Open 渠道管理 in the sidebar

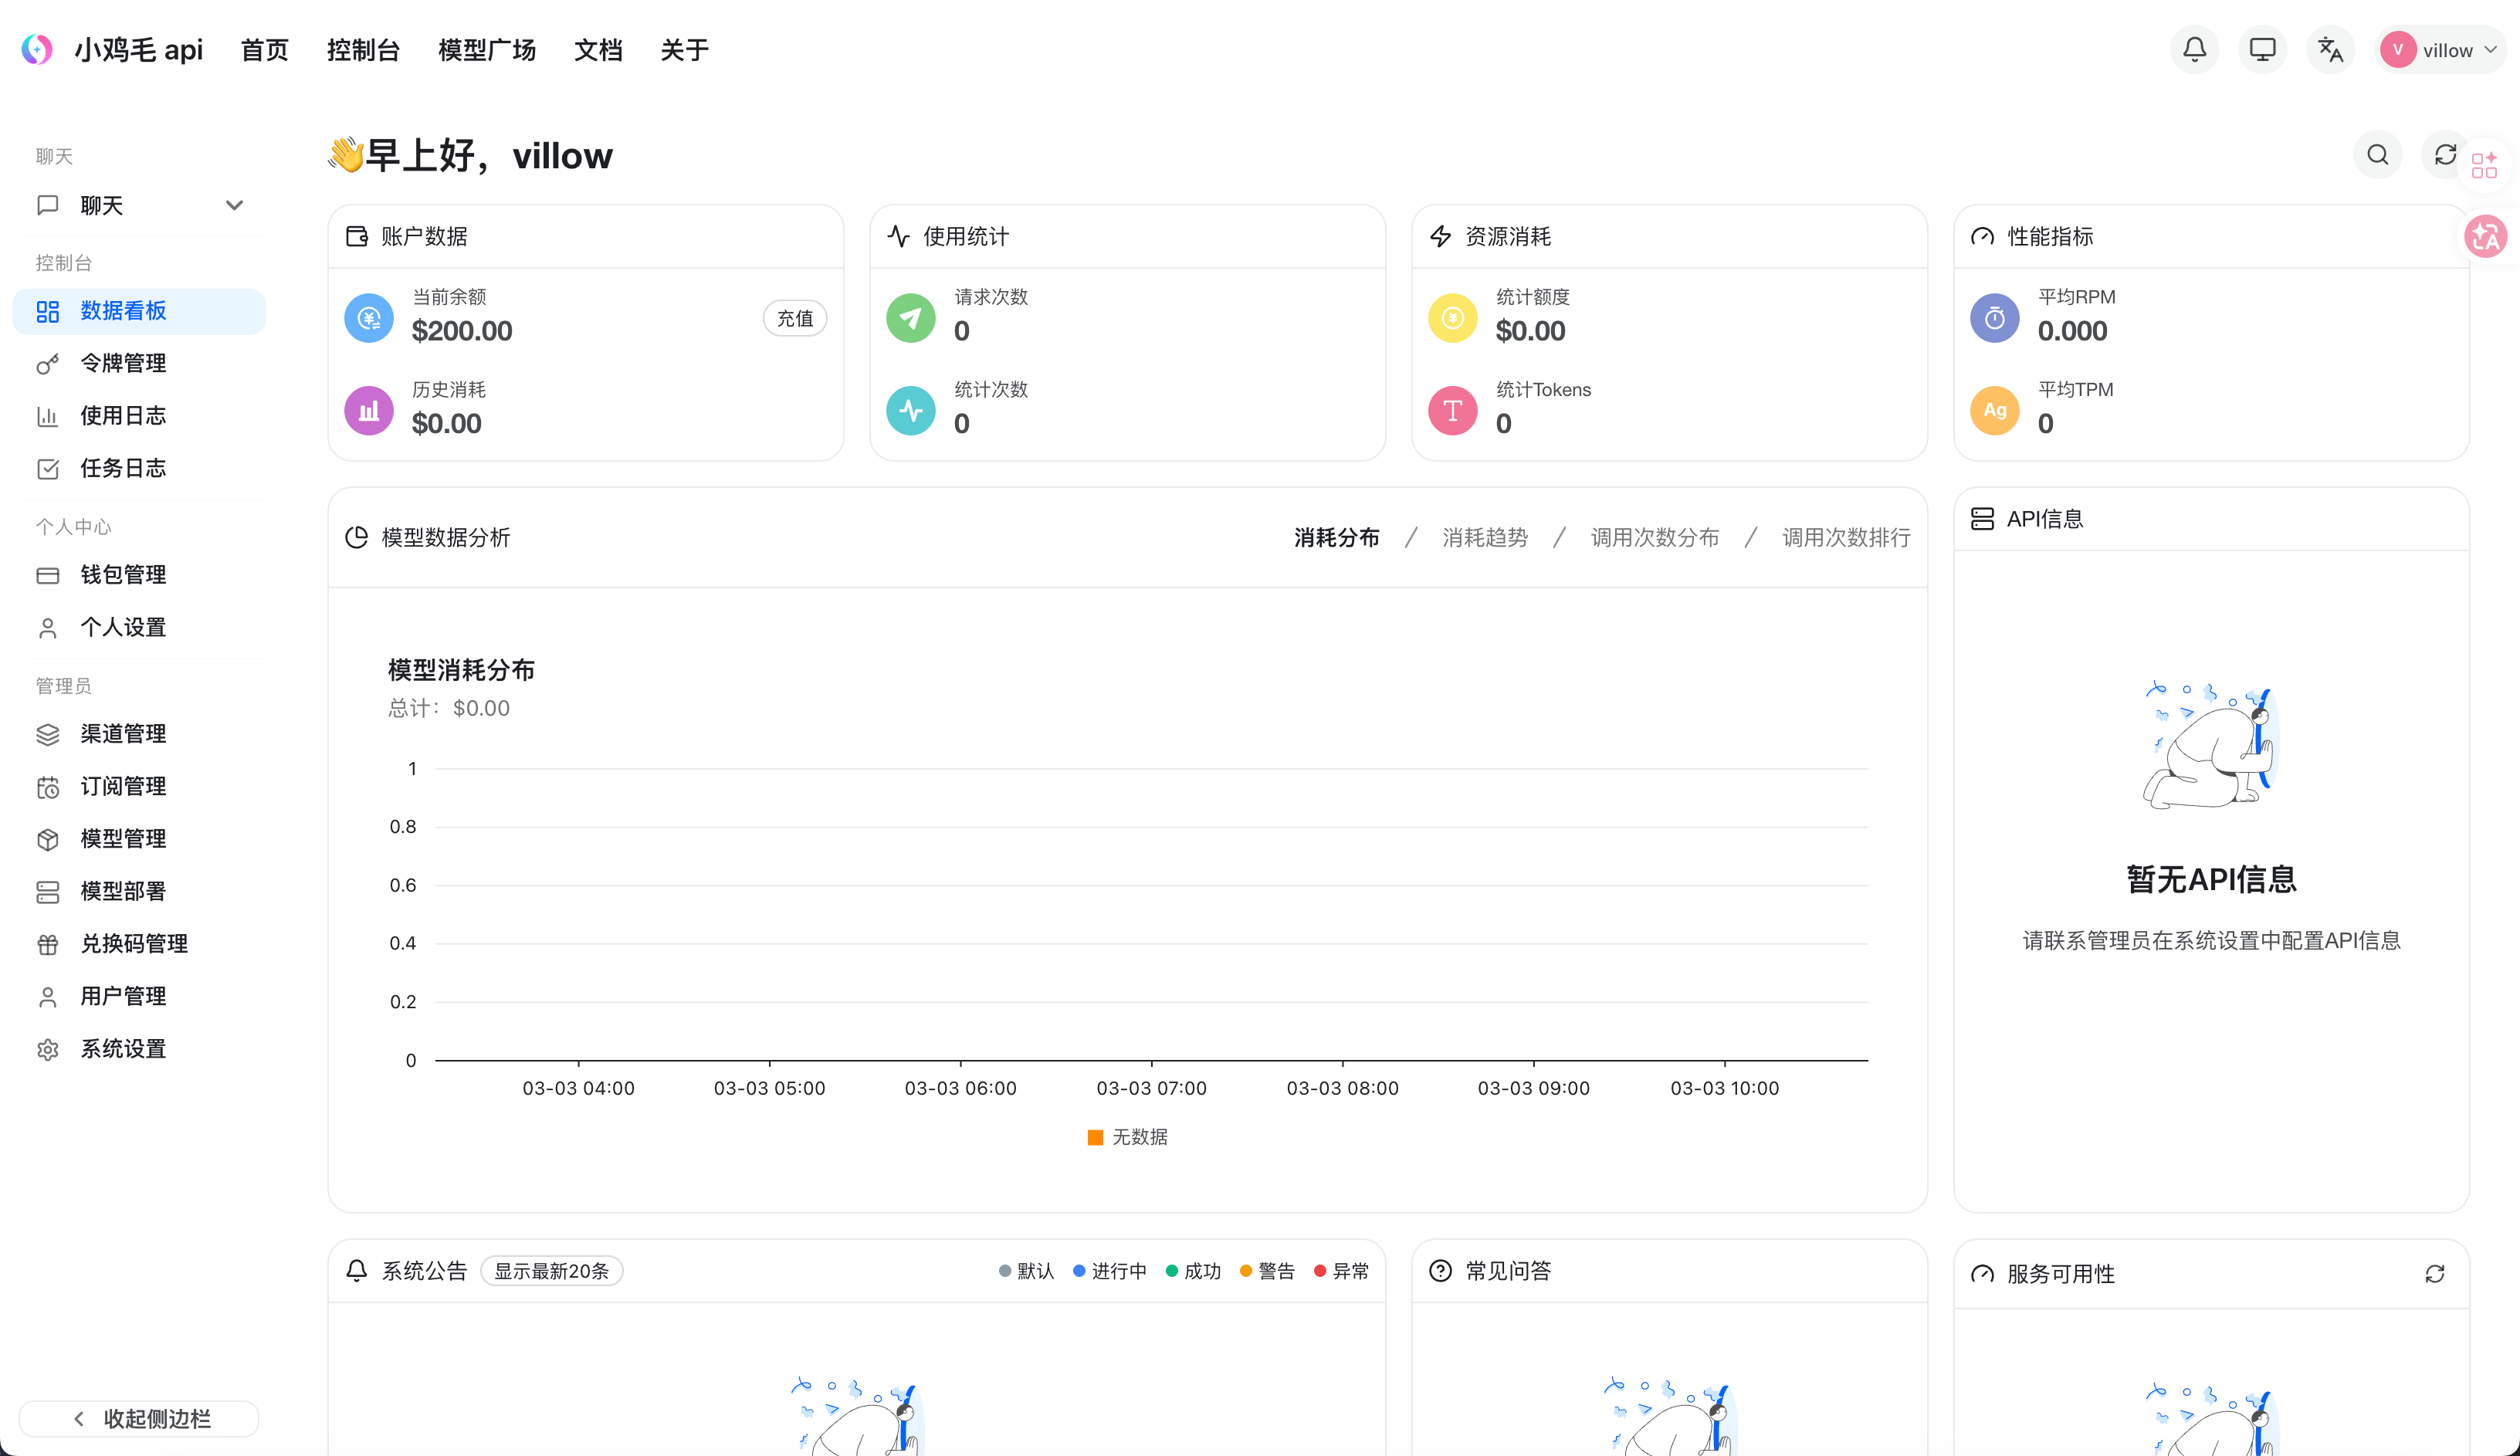tap(139, 734)
